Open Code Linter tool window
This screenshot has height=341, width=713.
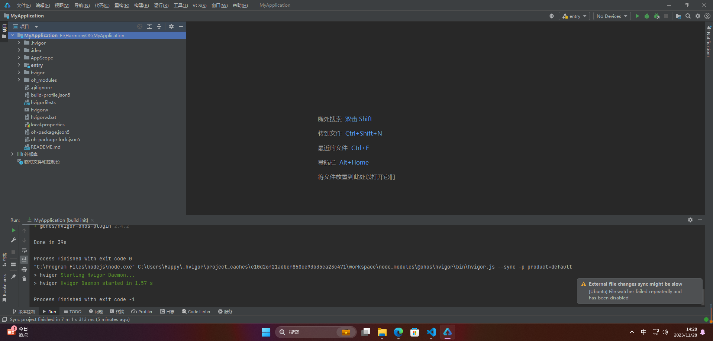click(x=196, y=312)
